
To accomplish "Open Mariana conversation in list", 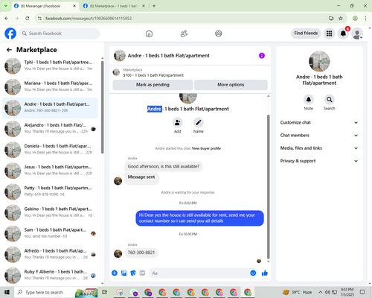I will (x=50, y=87).
